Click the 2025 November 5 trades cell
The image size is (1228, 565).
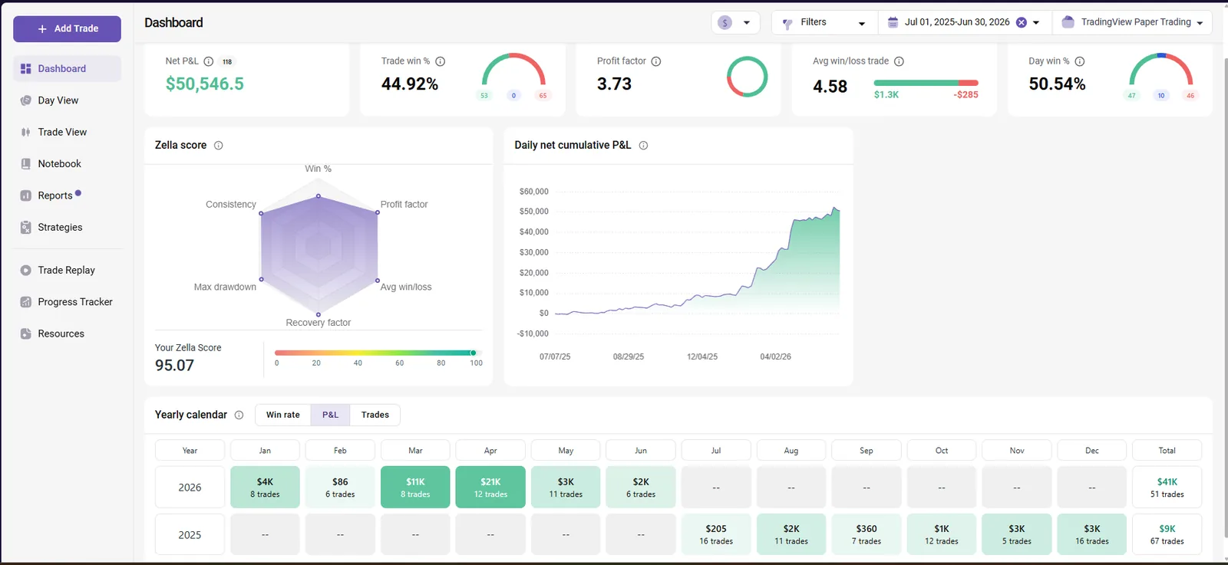pyautogui.click(x=1017, y=534)
